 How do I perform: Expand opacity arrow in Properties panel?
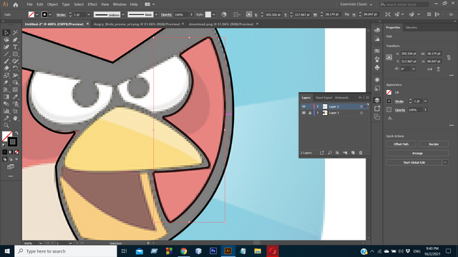[x=425, y=110]
